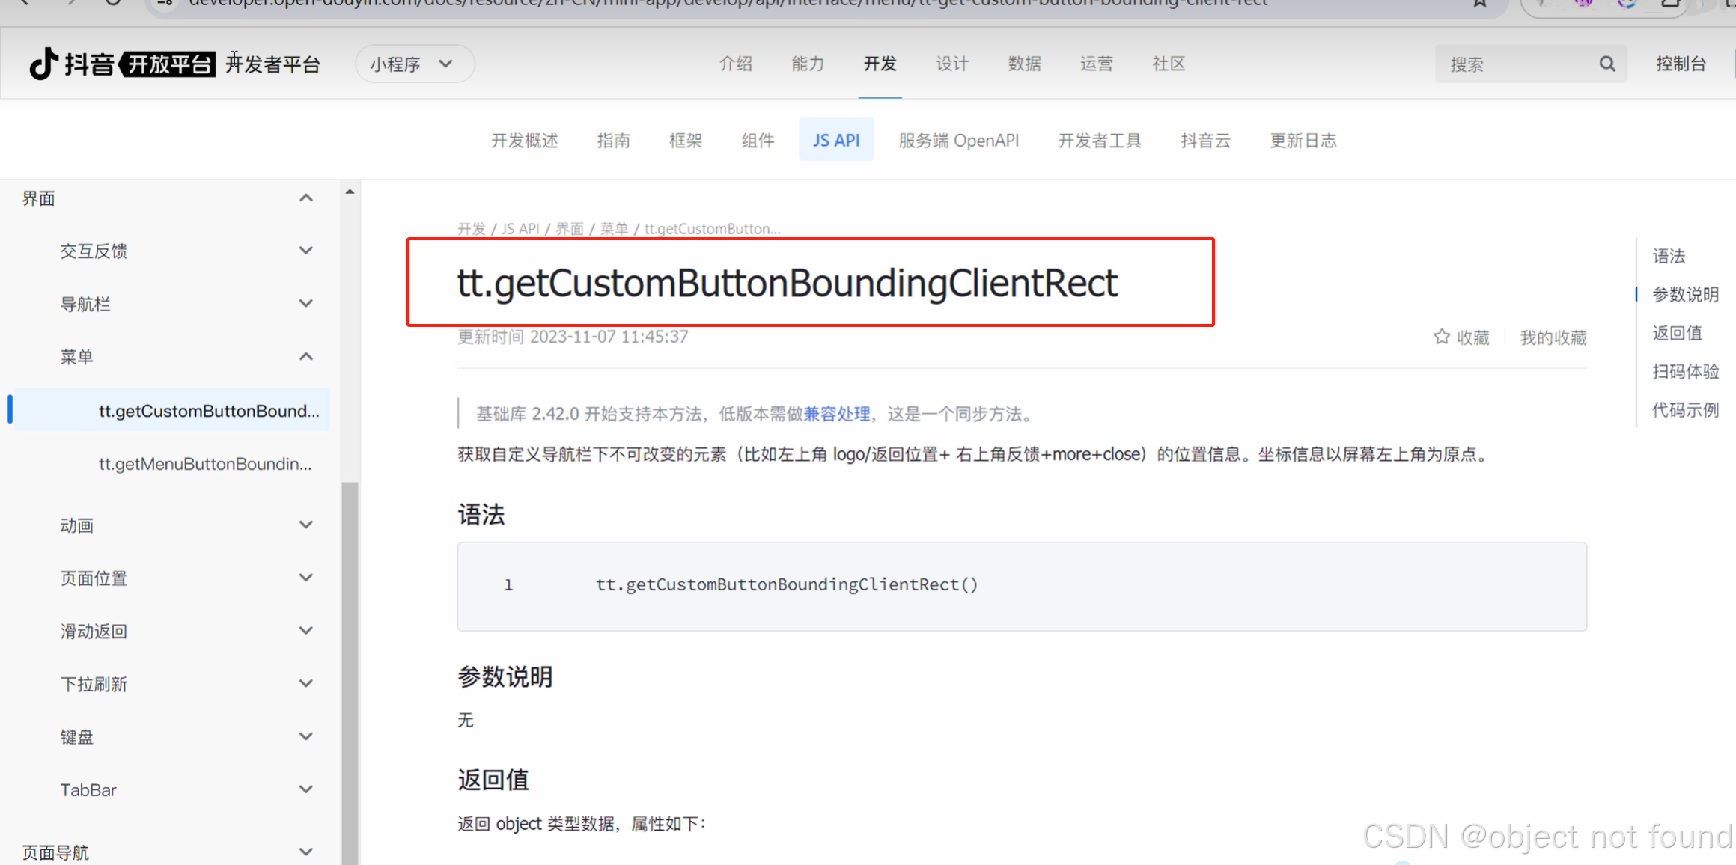Select tt.getMenuButtonBoundin... tree item
The image size is (1736, 865).
click(x=205, y=464)
